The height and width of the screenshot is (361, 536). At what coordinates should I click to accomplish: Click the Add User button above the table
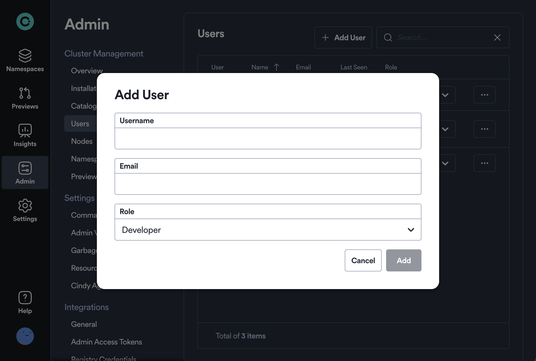click(x=343, y=37)
